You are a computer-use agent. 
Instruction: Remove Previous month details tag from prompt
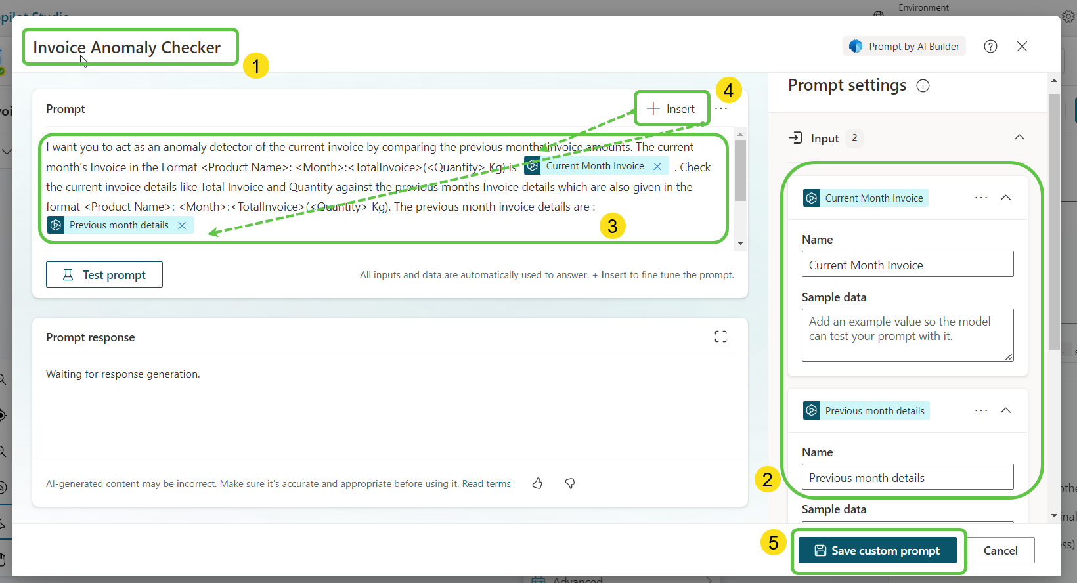click(x=182, y=226)
